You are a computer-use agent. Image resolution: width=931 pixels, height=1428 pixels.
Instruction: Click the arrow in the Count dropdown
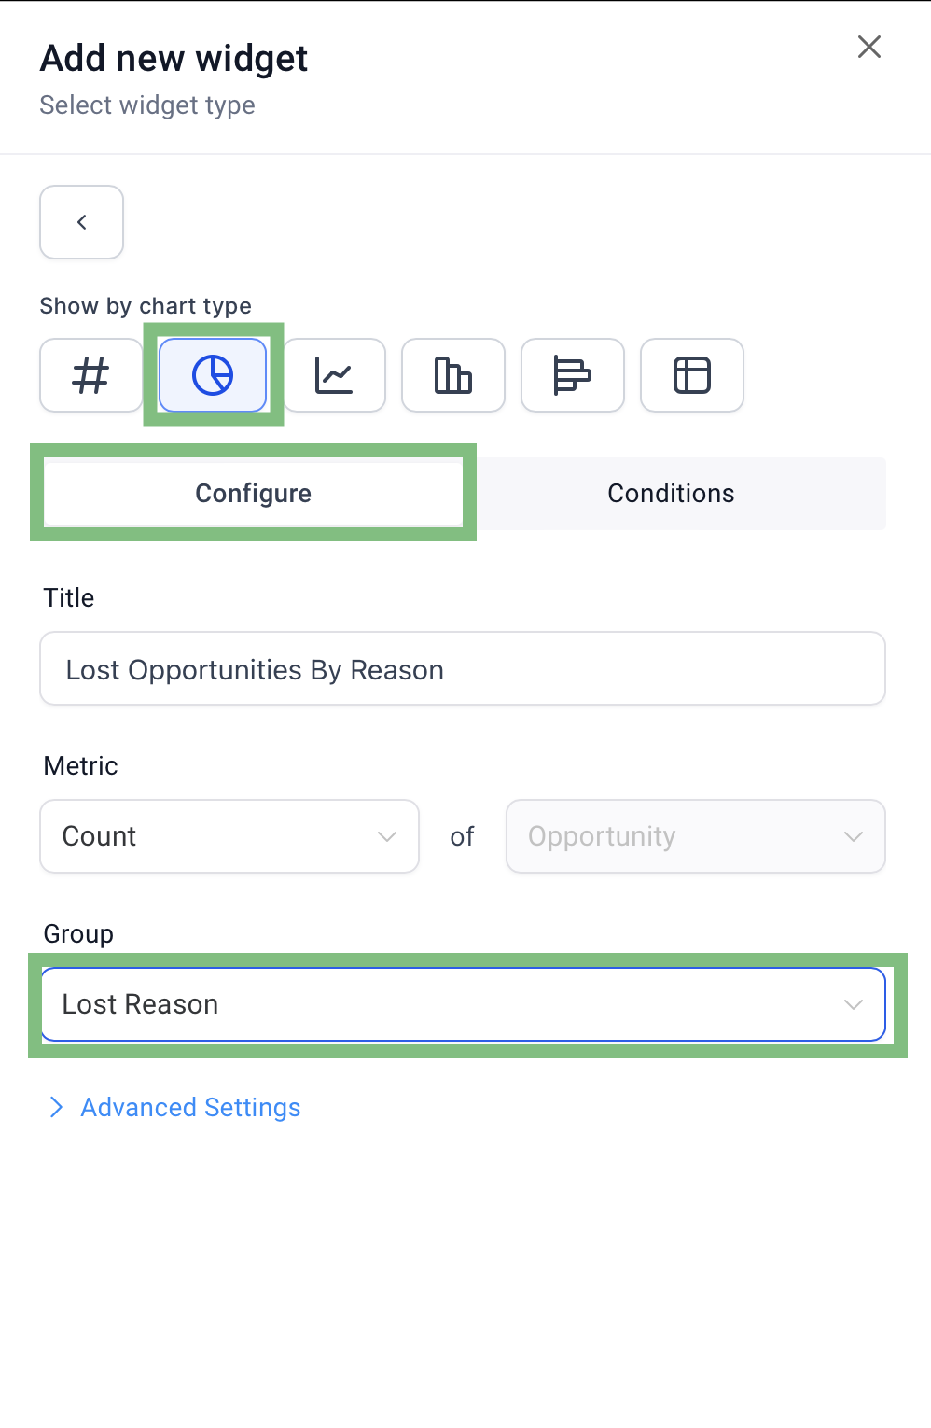[x=387, y=836]
